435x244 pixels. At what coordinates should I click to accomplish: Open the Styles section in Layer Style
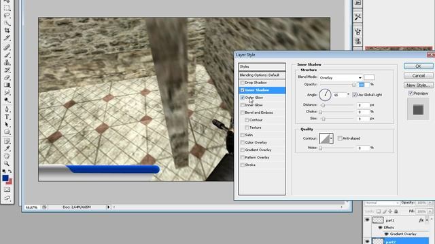pos(262,66)
